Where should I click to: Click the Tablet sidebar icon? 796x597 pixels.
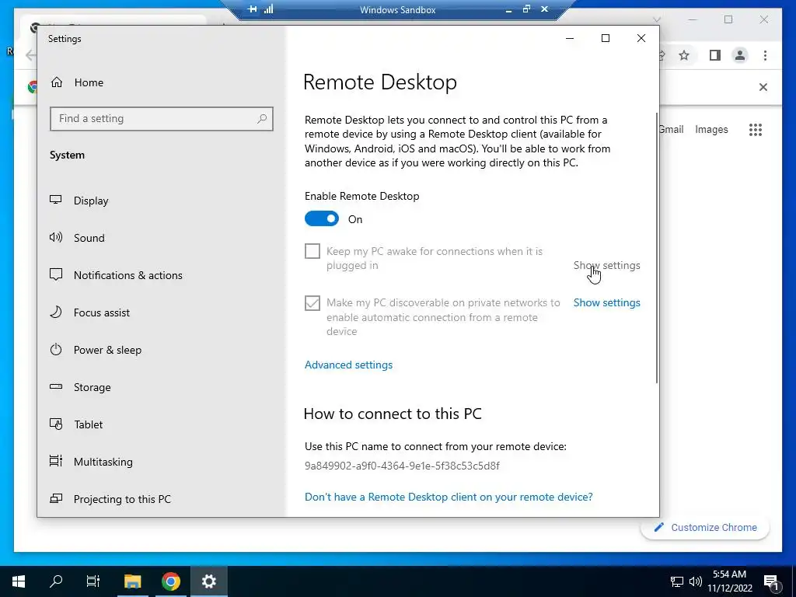[56, 424]
